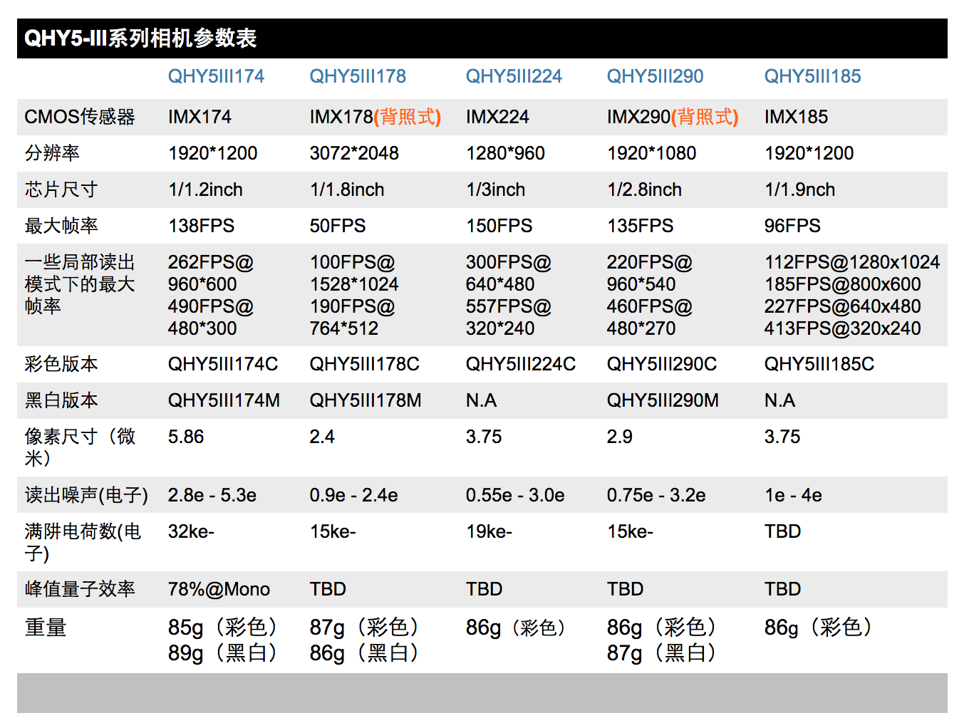This screenshot has height=728, width=969.
Task: Click the 0.55e - 3.0e noise value
Action: [515, 495]
